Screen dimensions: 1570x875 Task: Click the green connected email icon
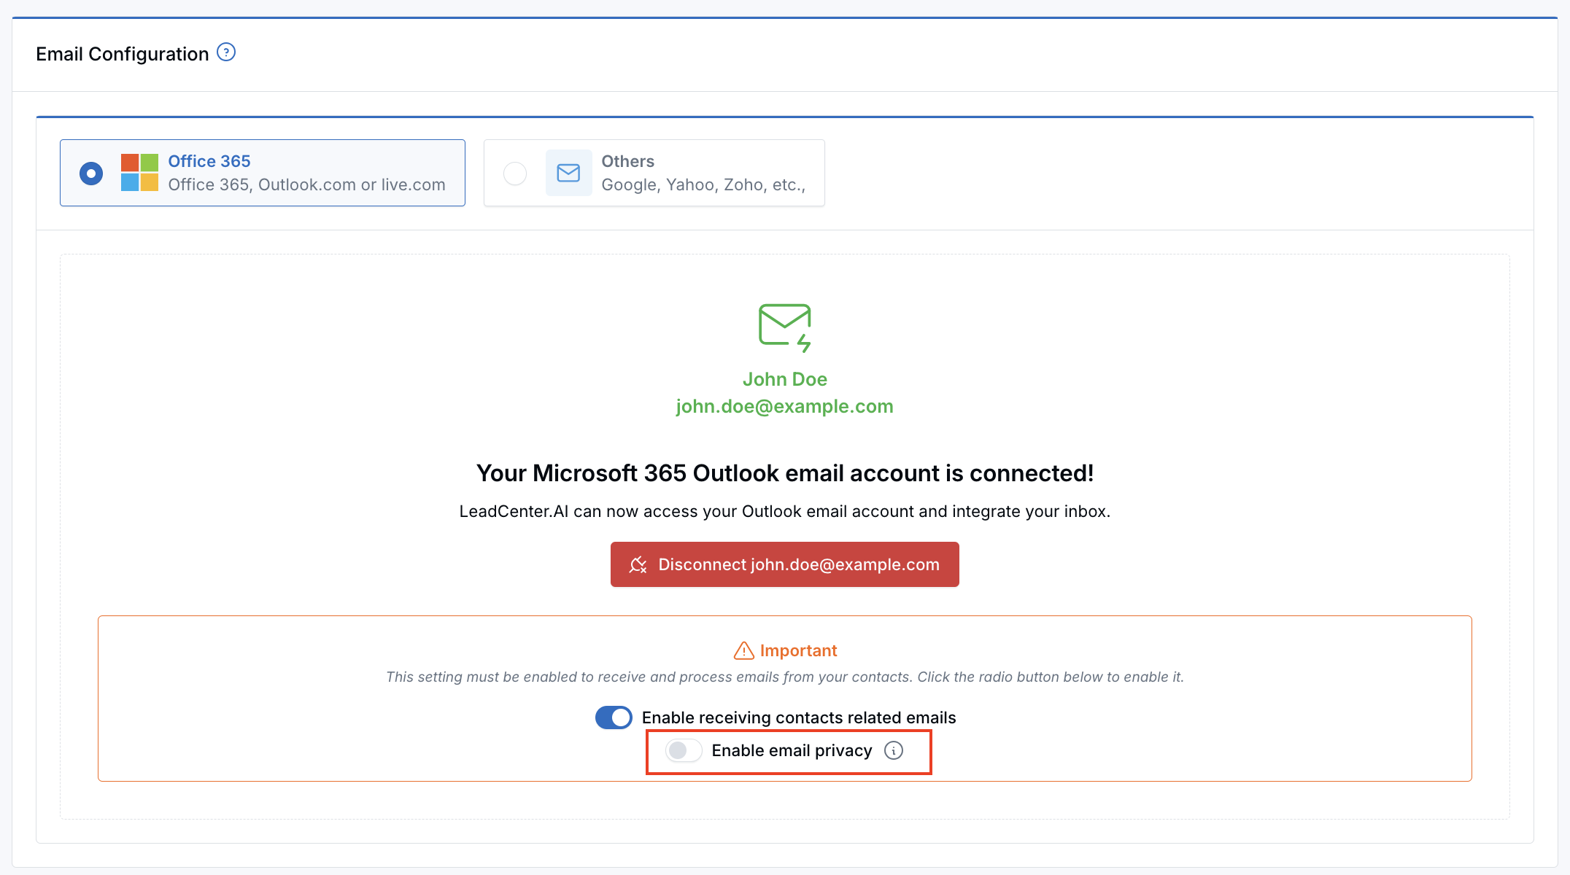click(x=784, y=327)
